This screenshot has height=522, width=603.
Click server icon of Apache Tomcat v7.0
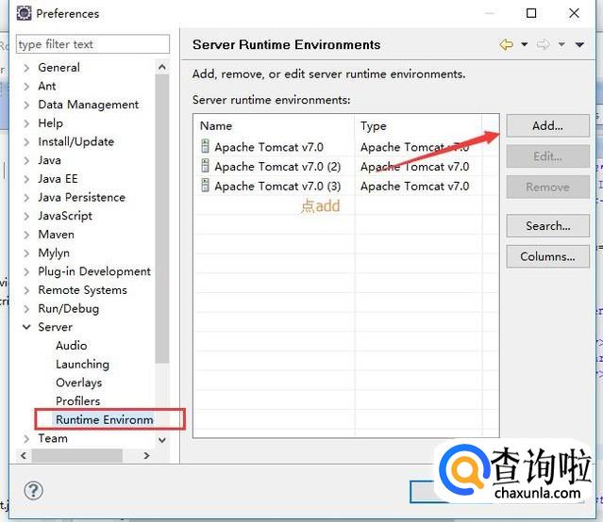click(206, 146)
